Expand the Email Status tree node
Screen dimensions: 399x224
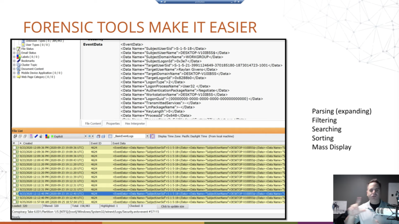[14, 53]
